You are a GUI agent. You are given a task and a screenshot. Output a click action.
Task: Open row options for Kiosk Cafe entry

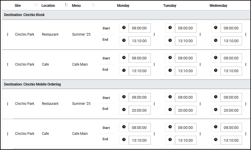(7, 64)
